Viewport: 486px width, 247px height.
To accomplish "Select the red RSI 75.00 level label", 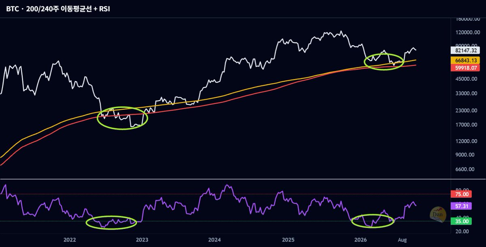I will coord(460,194).
